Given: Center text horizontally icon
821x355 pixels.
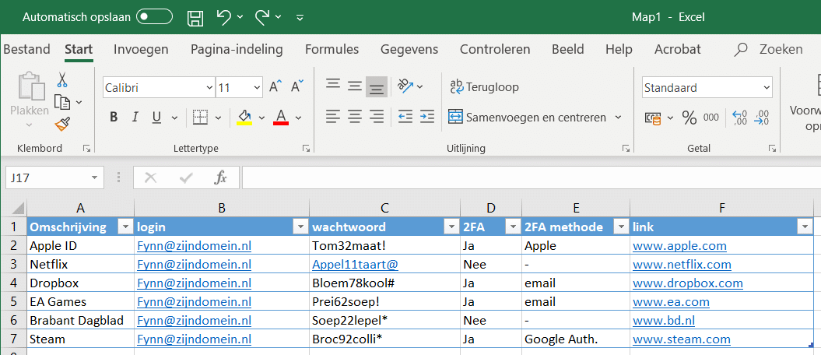Looking at the screenshot, I should pyautogui.click(x=355, y=116).
